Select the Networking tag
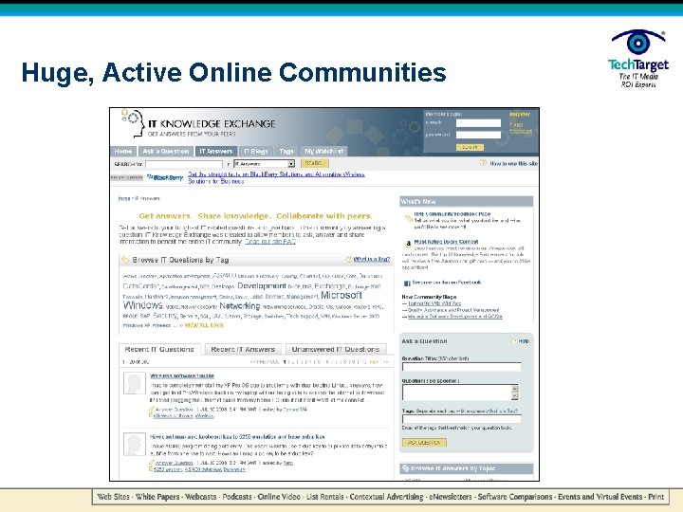The height and width of the screenshot is (512, 683). point(240,306)
